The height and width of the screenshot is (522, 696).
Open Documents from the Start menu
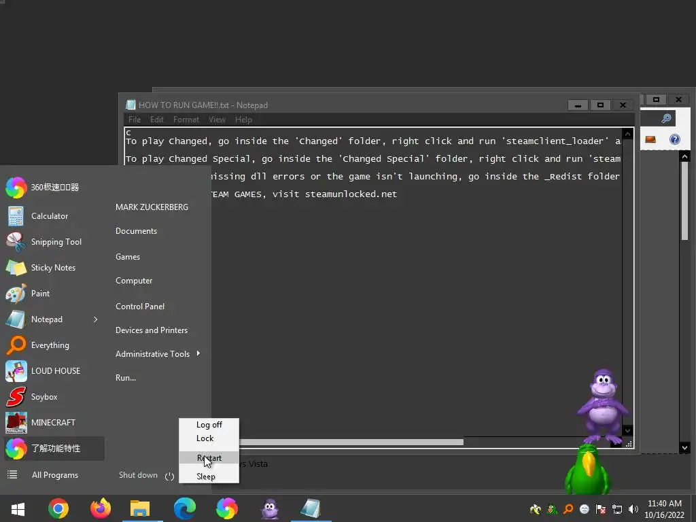click(136, 231)
